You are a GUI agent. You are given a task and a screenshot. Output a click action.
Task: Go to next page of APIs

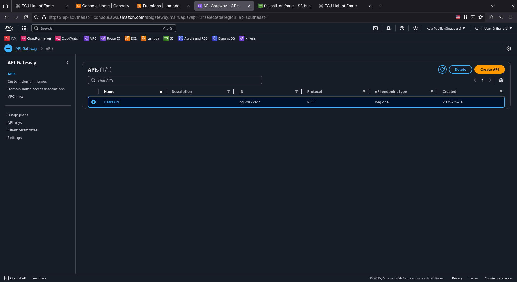(490, 80)
